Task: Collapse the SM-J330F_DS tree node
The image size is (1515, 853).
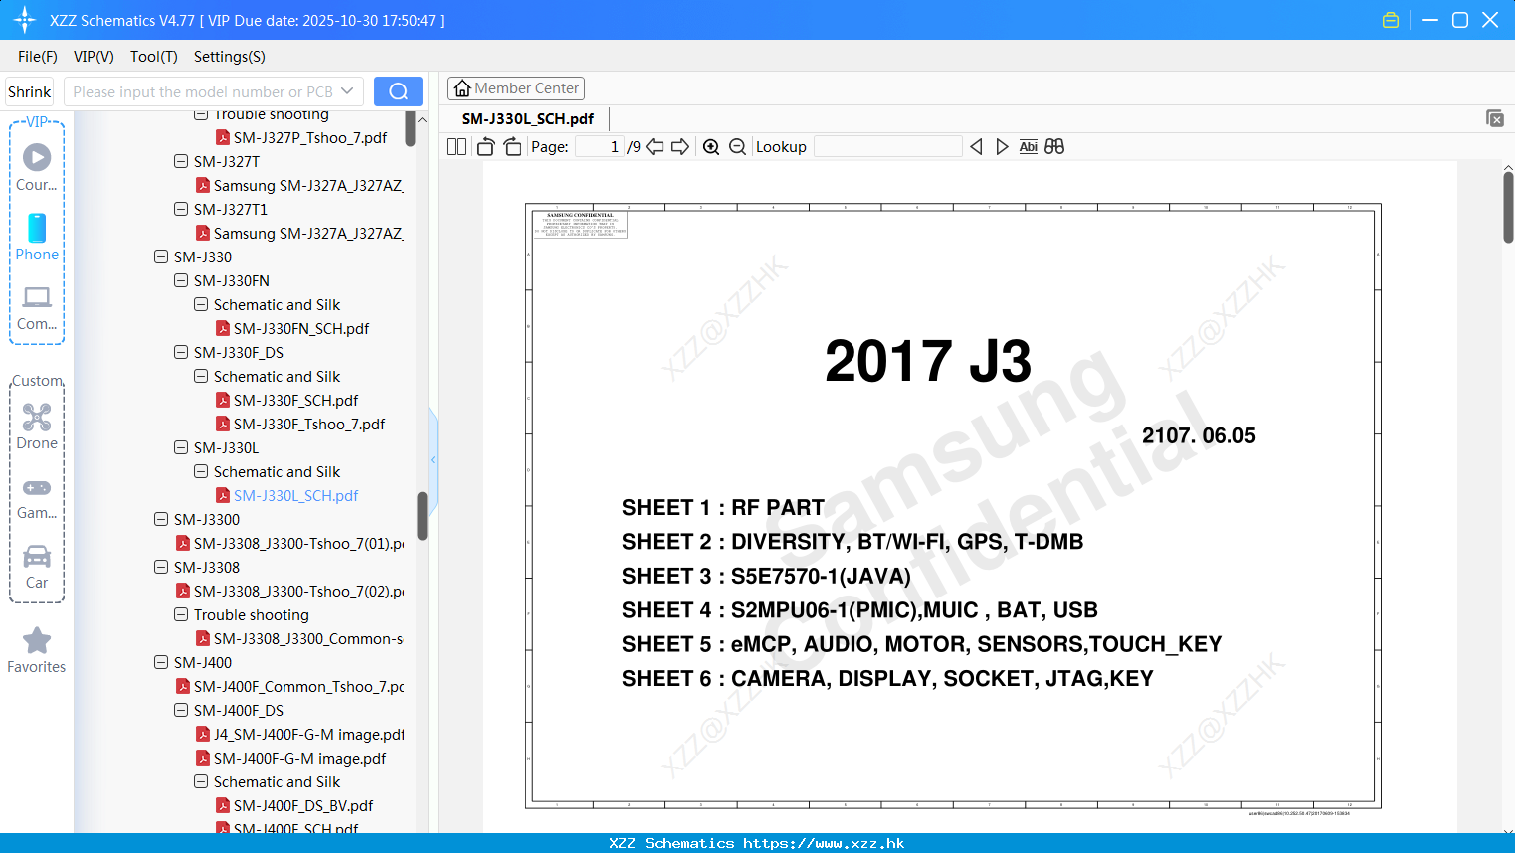Action: 181,352
